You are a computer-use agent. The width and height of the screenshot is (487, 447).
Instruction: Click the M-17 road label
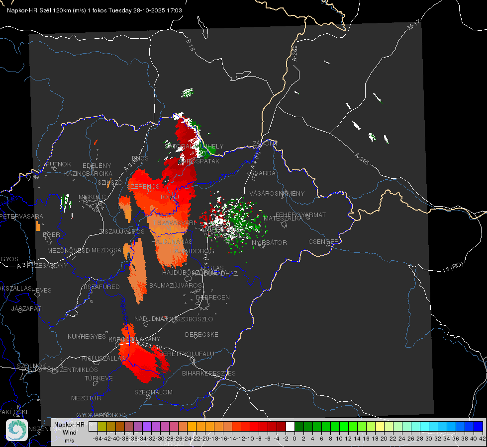click(413, 25)
